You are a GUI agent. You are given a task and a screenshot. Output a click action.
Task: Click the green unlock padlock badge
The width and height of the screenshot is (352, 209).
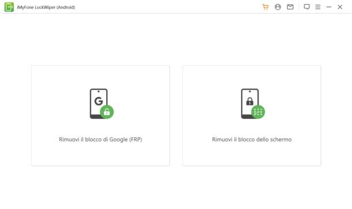[107, 112]
